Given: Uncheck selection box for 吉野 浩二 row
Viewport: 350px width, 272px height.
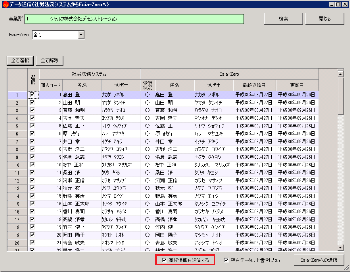Looking at the screenshot, I should coord(32,149).
